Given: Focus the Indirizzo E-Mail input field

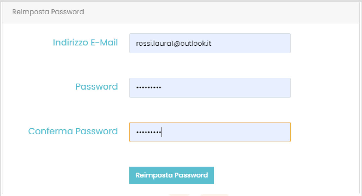Looking at the screenshot, I should (210, 43).
